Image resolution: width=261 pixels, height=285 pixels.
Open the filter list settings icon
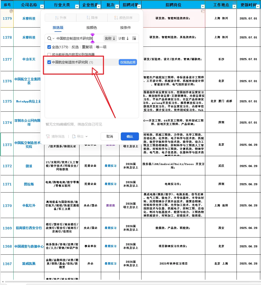tap(134, 38)
